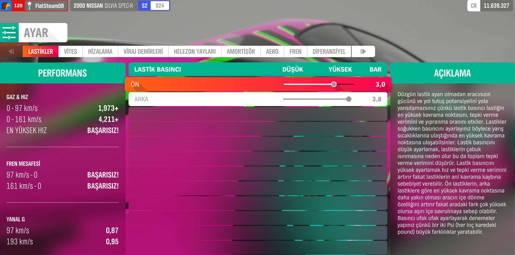Select the ÖN pressure row label
Screen dimensions: 515x255
coord(135,84)
